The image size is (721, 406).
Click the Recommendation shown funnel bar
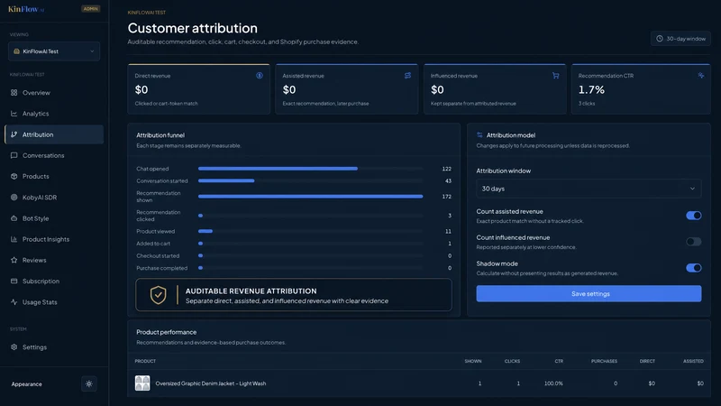[x=310, y=197]
